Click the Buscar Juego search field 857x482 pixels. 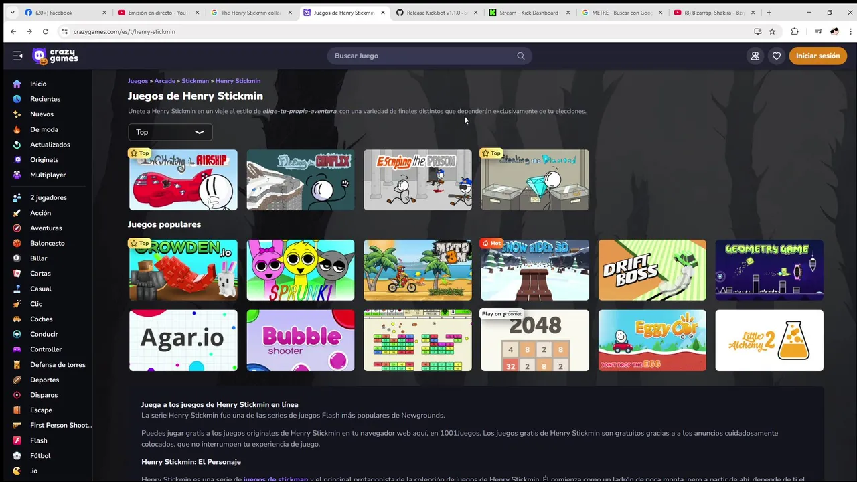tap(429, 56)
